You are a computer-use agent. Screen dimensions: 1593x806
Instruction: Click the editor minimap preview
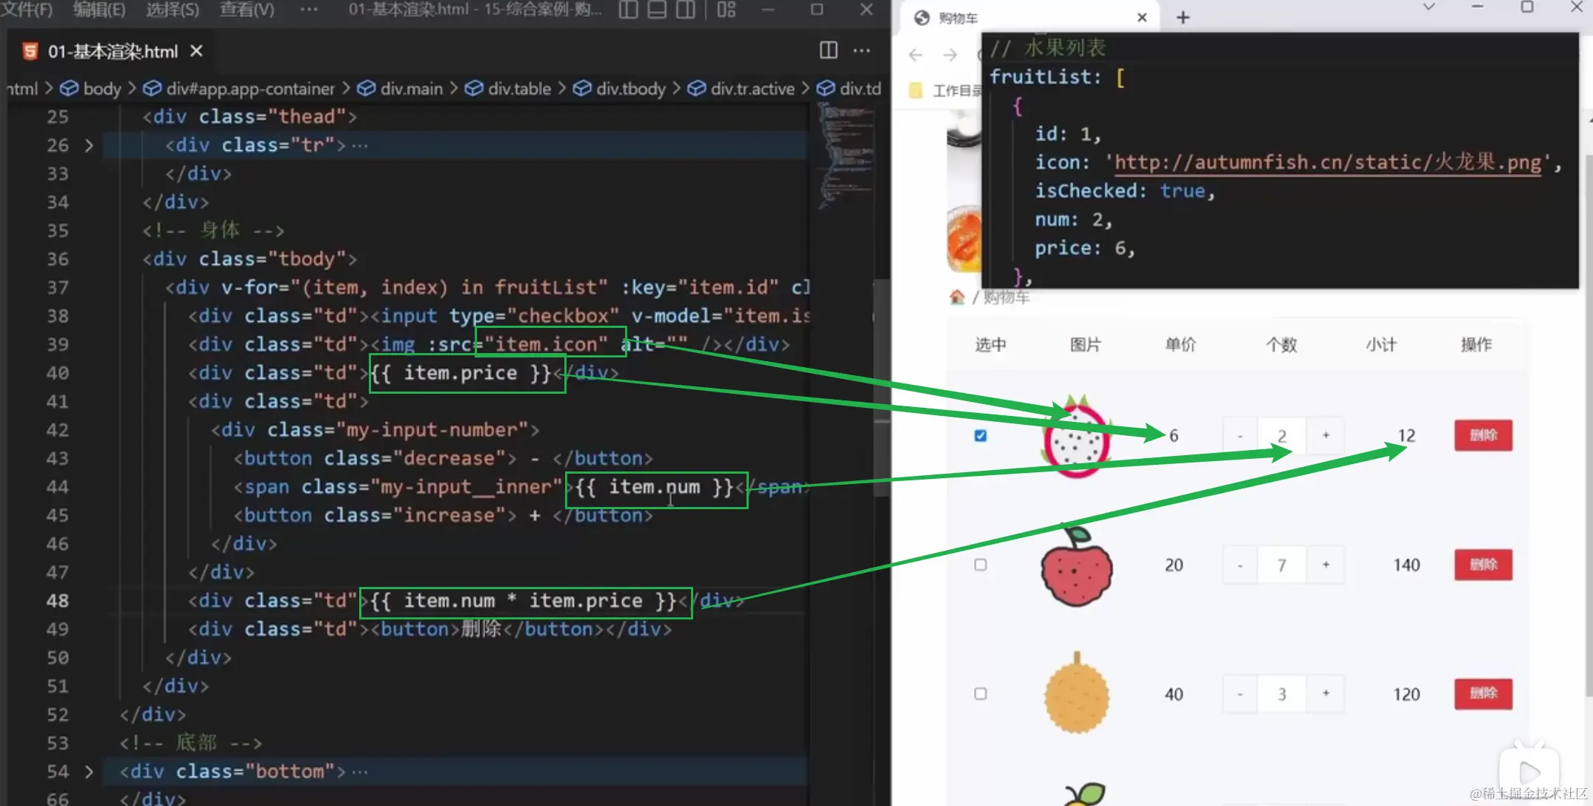click(844, 155)
